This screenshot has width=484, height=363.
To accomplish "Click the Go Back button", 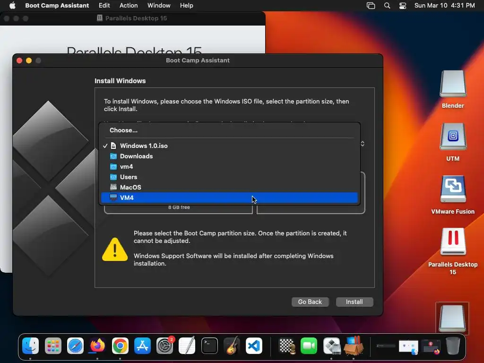I will [x=310, y=302].
